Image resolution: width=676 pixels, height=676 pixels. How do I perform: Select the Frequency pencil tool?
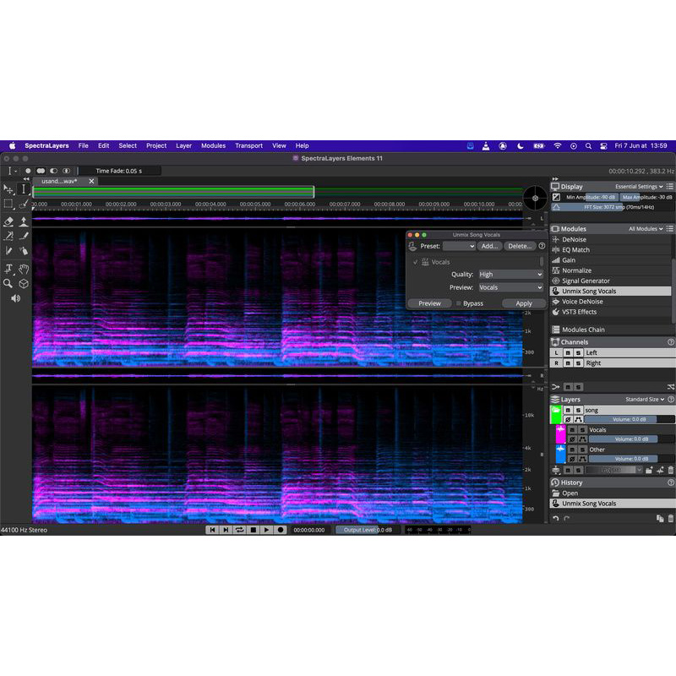8,251
